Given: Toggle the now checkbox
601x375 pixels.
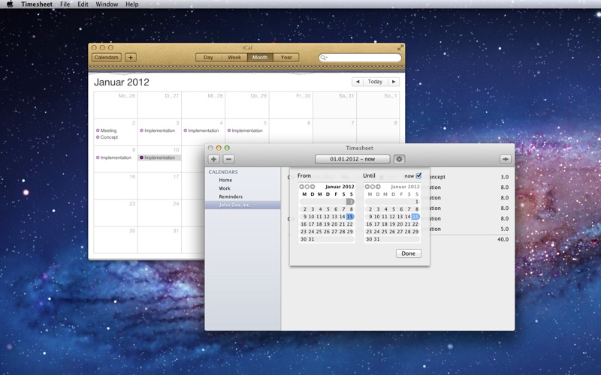Looking at the screenshot, I should [x=418, y=175].
